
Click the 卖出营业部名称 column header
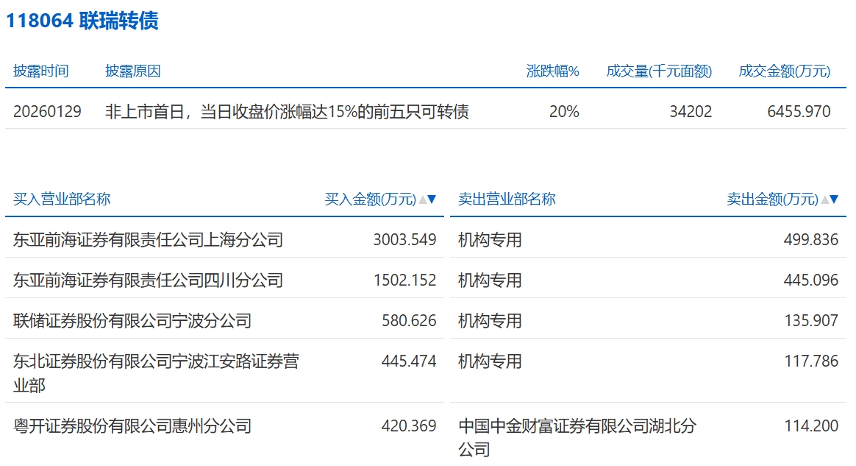(x=507, y=200)
